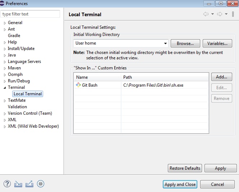Click the Cancel button
The width and height of the screenshot is (239, 192).
click(x=217, y=184)
